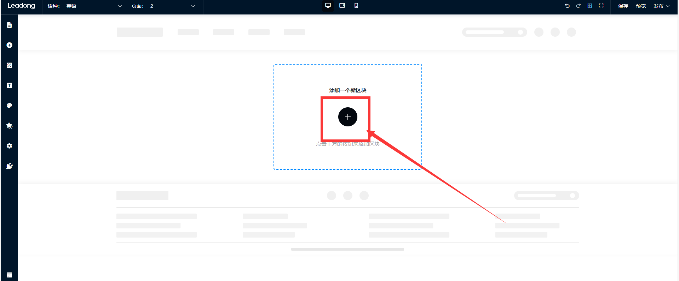The width and height of the screenshot is (679, 281).
Task: Click the 保存 save button
Action: [x=623, y=6]
